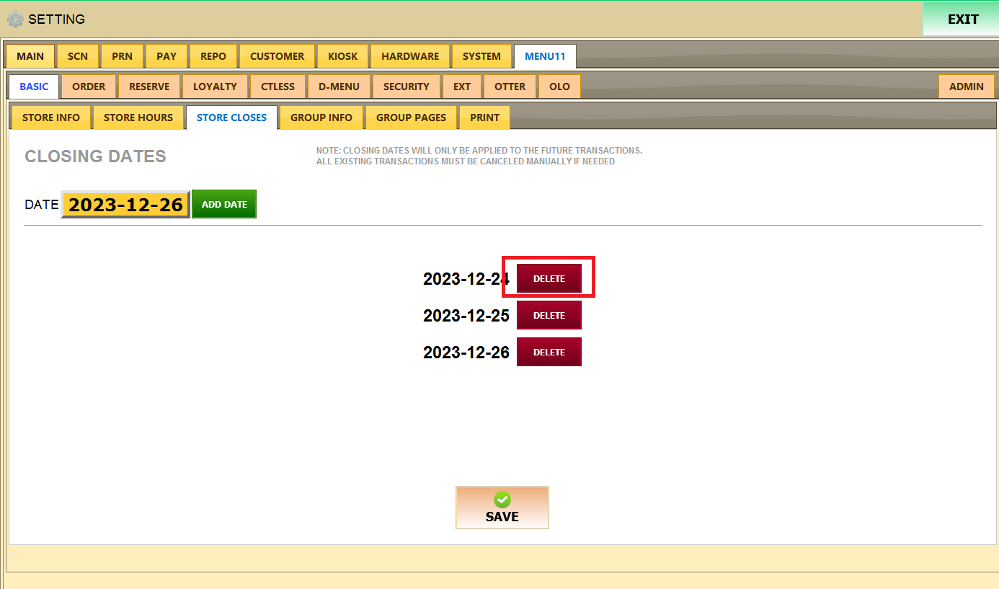Open the LOYALTY tab

(x=215, y=87)
